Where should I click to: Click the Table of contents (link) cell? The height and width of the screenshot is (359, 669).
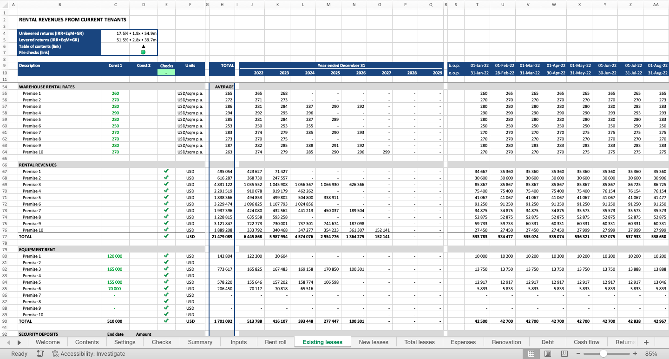(x=59, y=46)
